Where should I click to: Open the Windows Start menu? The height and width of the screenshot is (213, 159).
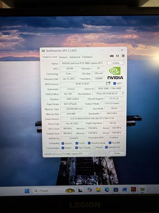click(27, 191)
